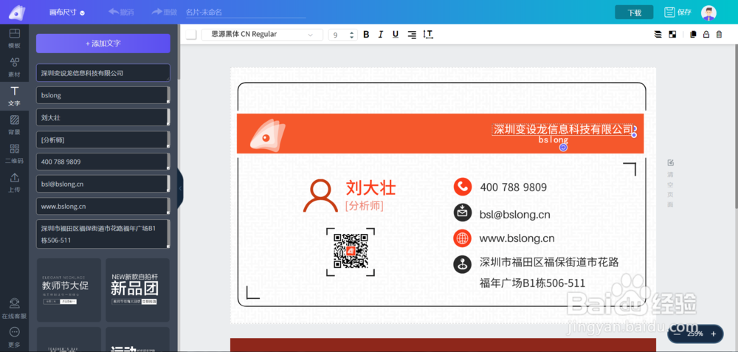738x352 pixels.
Task: Click the 下载 download button
Action: click(x=634, y=13)
